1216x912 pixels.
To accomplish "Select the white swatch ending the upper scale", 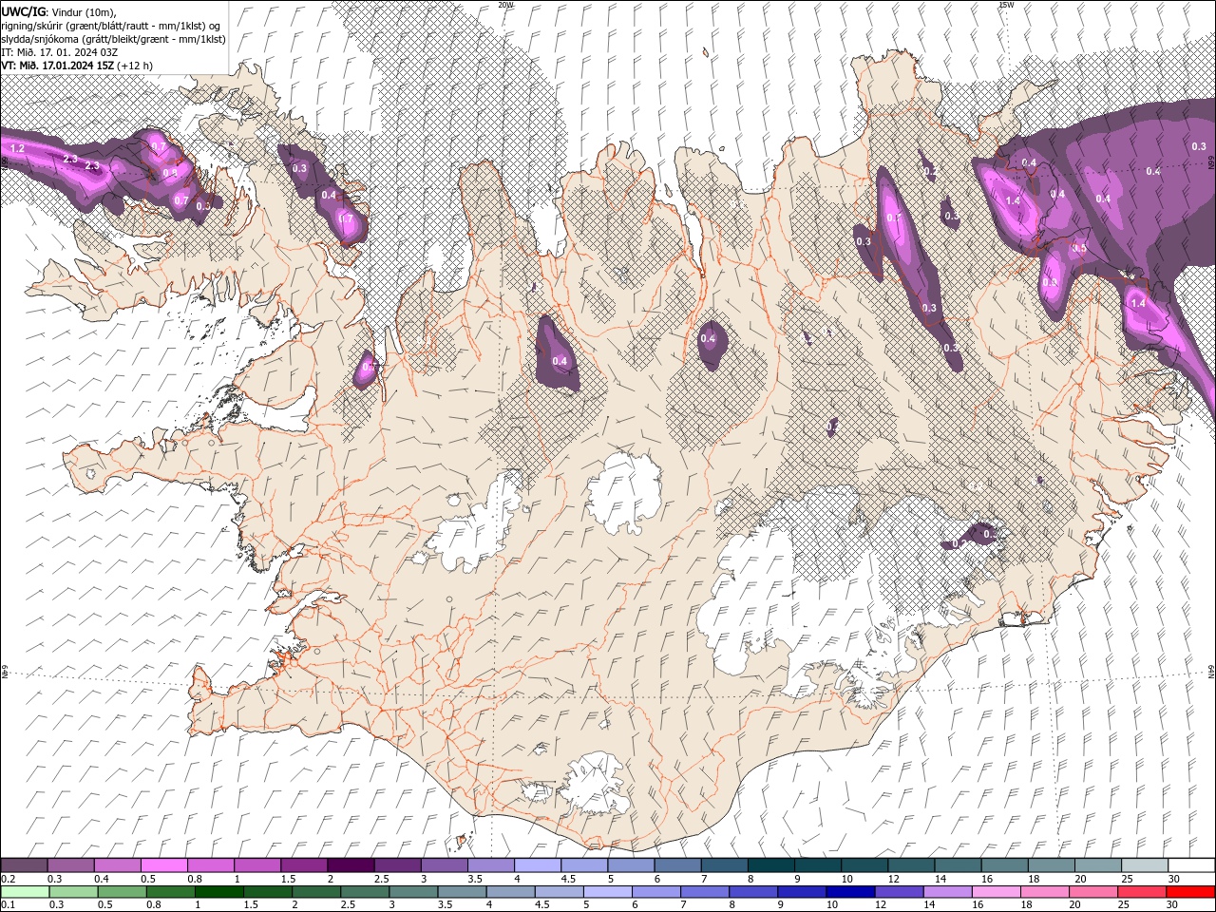I will click(1190, 865).
